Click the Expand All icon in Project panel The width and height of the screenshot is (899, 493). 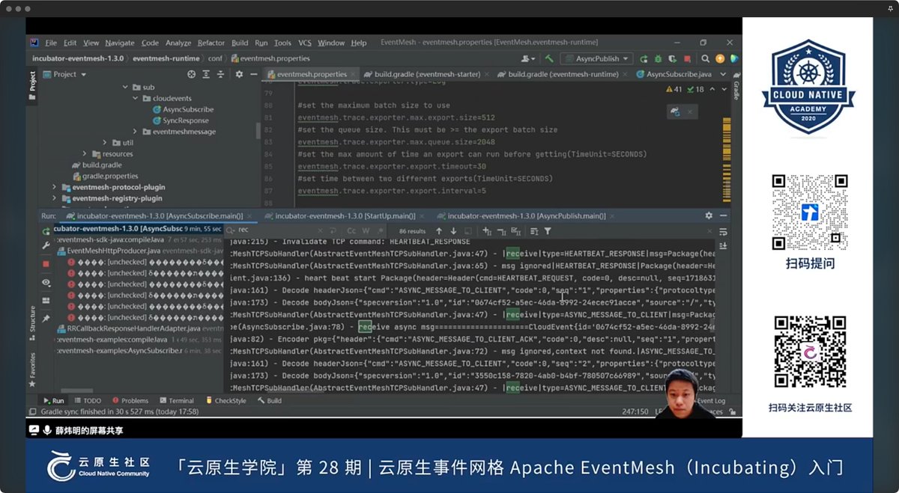(x=205, y=74)
